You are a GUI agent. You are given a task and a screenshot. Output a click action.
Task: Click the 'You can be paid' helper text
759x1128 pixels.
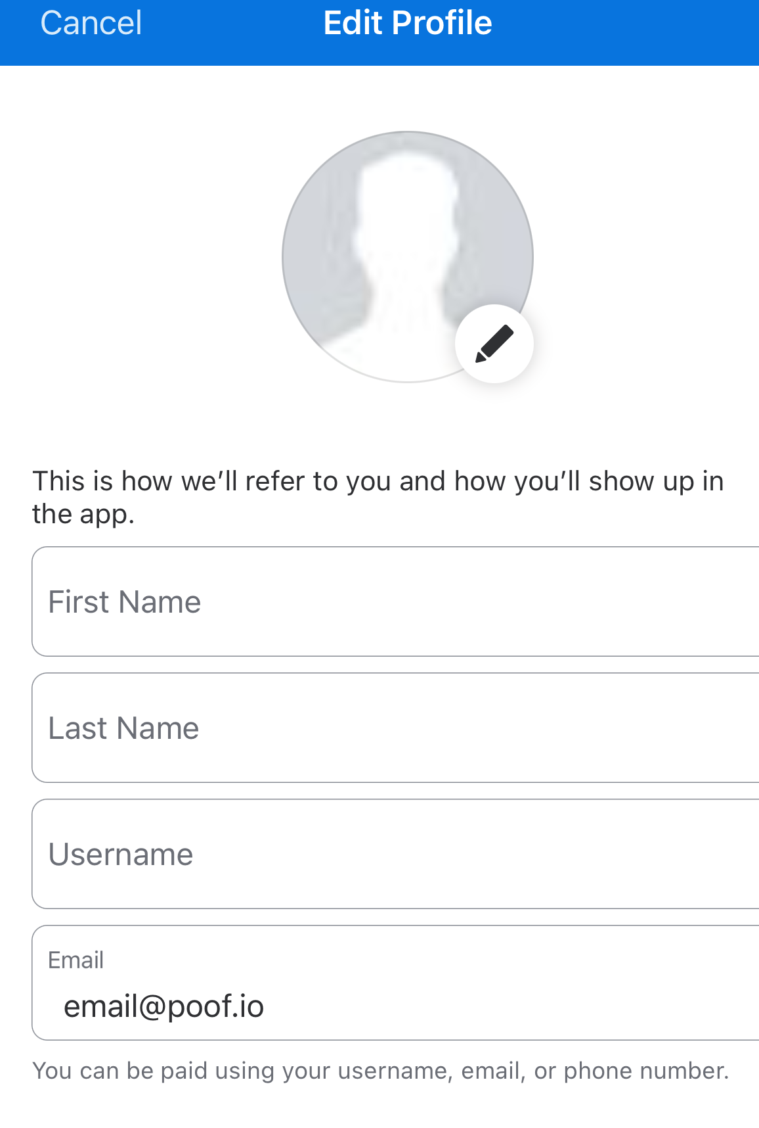pos(381,1071)
